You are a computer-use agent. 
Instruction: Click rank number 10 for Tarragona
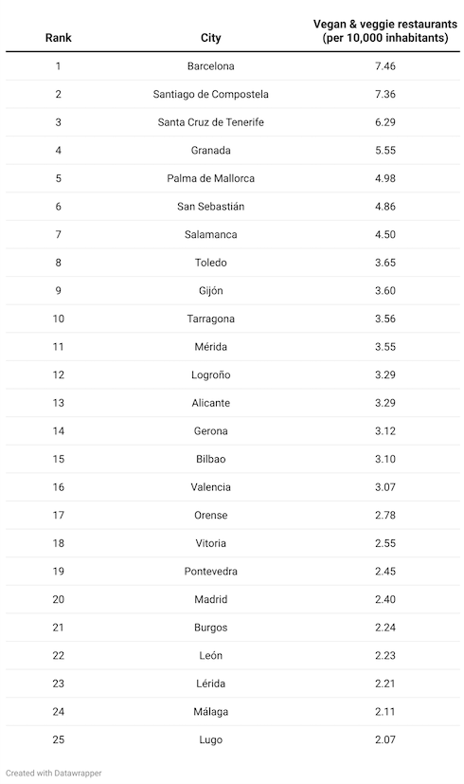(x=58, y=319)
